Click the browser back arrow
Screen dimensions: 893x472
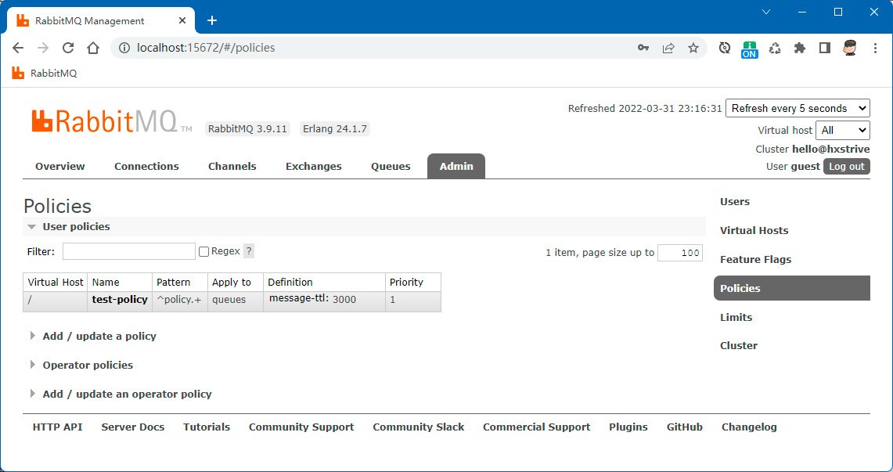coord(18,48)
